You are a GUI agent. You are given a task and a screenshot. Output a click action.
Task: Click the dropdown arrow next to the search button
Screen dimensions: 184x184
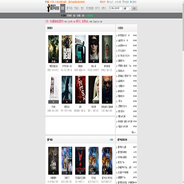(130, 8)
